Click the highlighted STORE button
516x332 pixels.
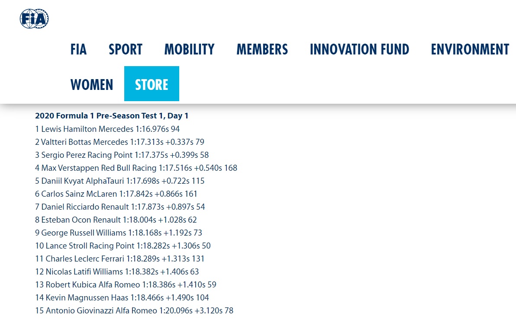pos(152,84)
